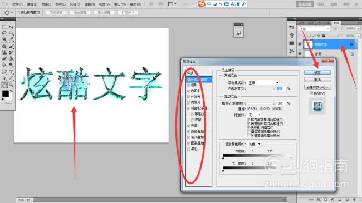The image size is (362, 203).
Task: Select the Move tool
Action: [11, 27]
